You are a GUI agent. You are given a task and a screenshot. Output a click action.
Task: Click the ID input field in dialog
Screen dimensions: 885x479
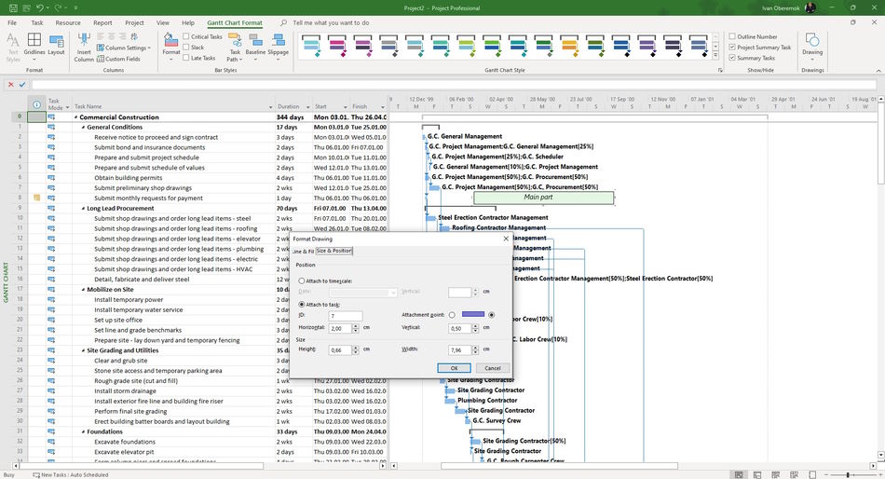346,316
